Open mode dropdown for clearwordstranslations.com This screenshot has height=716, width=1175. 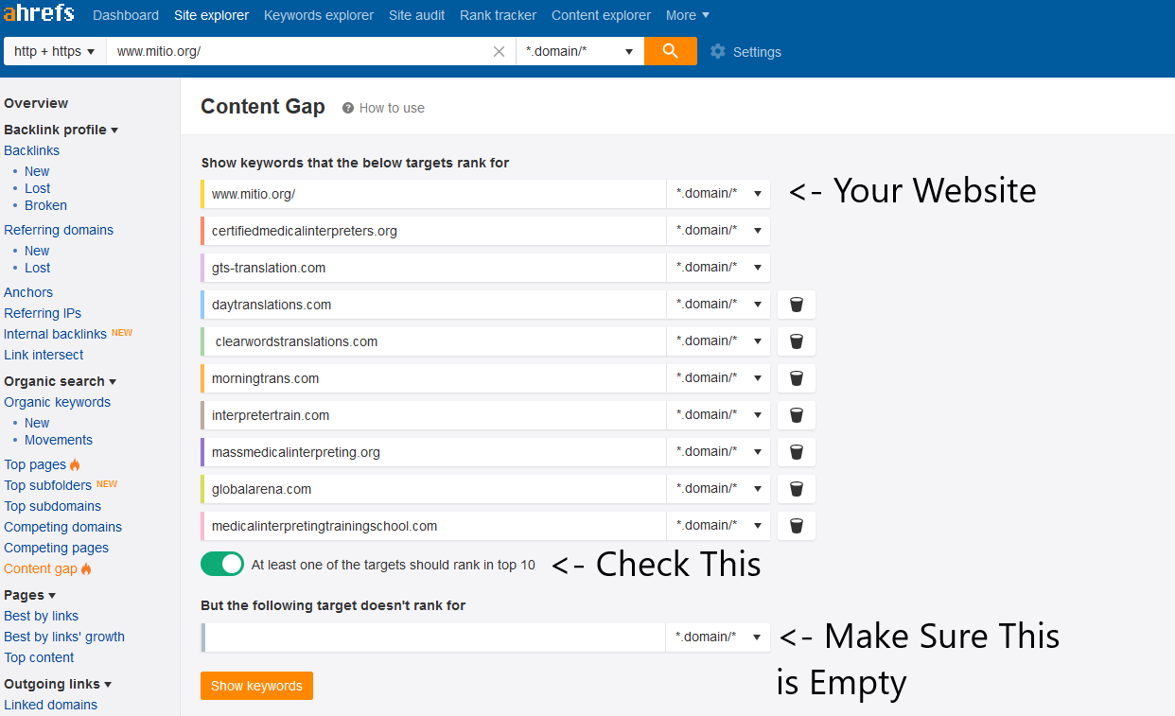point(718,341)
